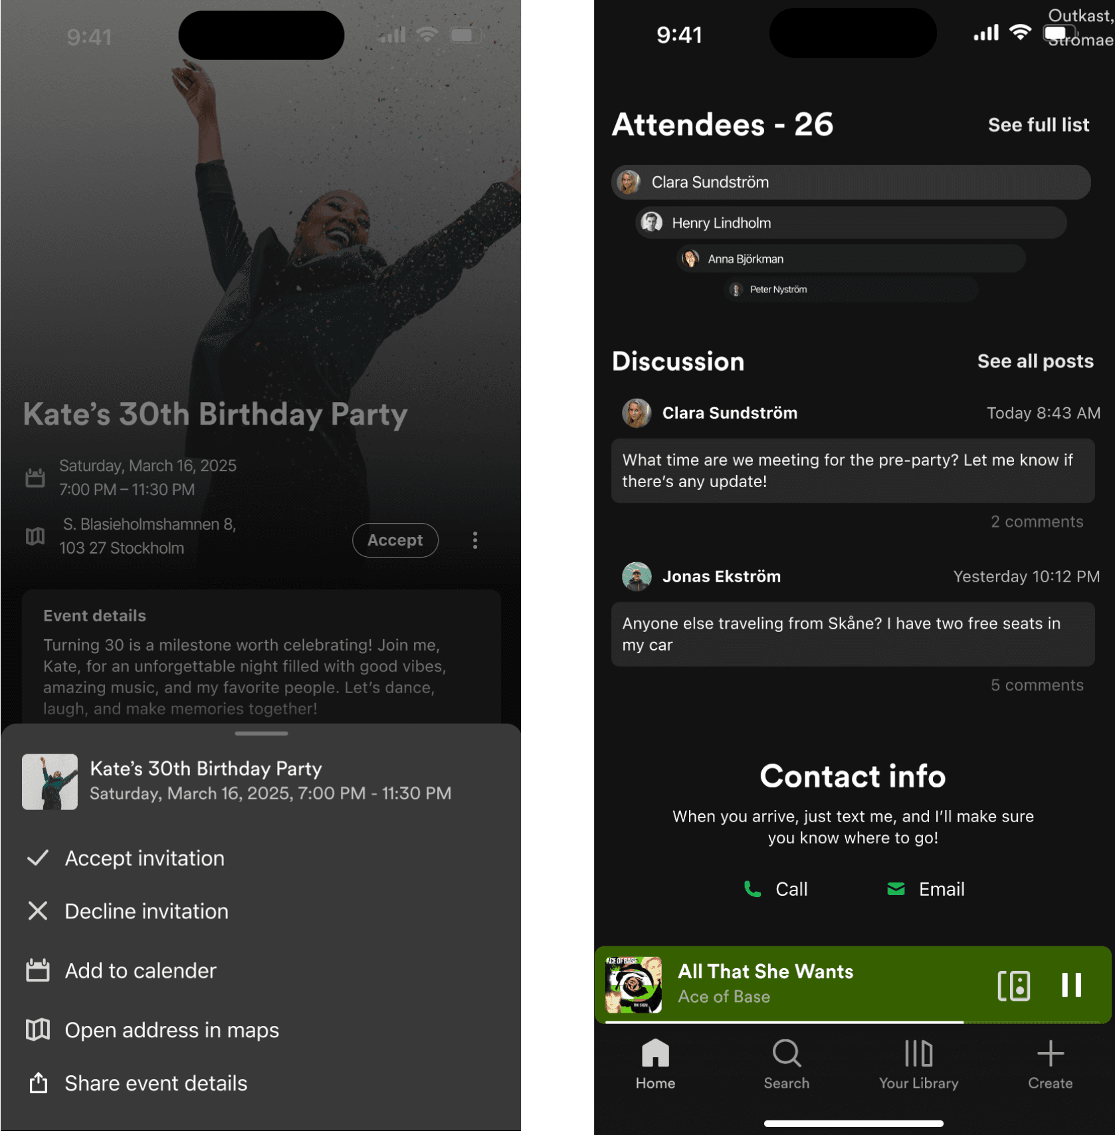This screenshot has height=1135, width=1115.
Task: Open the three-dot more options menu
Action: tap(474, 540)
